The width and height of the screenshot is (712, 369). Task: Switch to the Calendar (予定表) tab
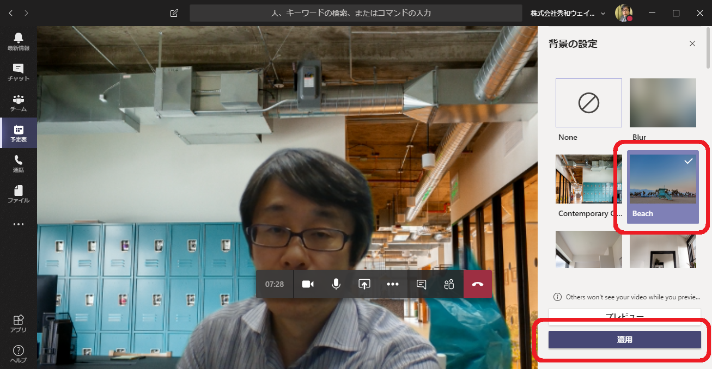pos(19,133)
